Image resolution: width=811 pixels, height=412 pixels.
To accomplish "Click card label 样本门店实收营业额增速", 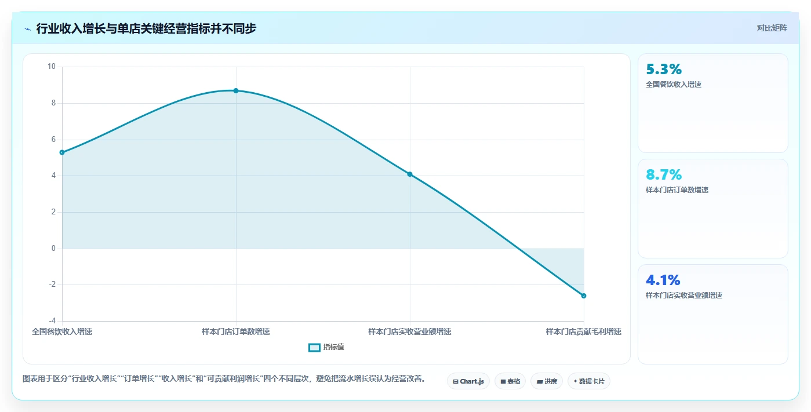I will [684, 296].
